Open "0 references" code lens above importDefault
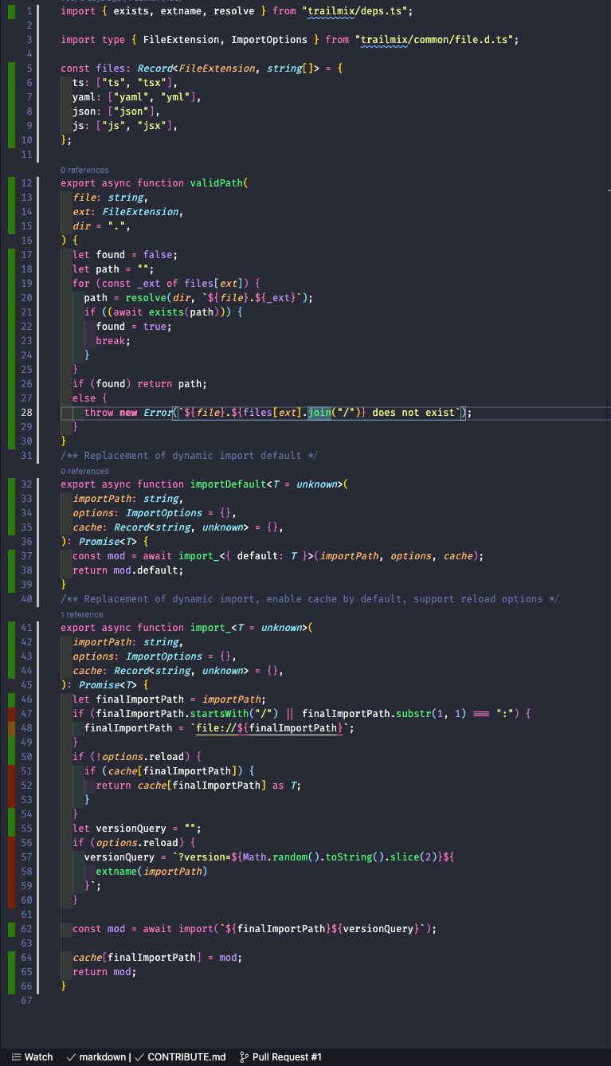 pyautogui.click(x=84, y=471)
